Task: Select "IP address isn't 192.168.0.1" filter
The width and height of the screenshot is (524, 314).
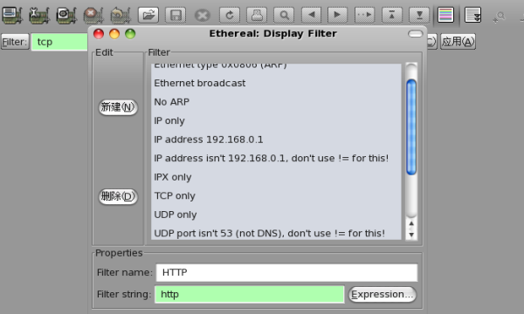Action: coord(276,158)
